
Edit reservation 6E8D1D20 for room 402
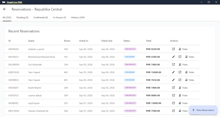174,72
